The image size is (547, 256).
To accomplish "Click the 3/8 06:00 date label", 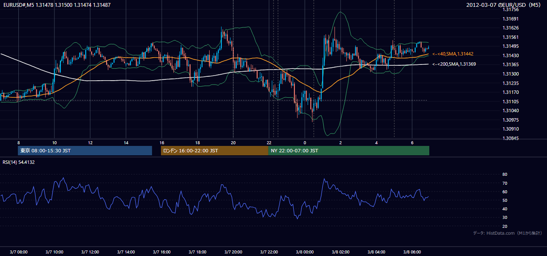I will click(412, 252).
